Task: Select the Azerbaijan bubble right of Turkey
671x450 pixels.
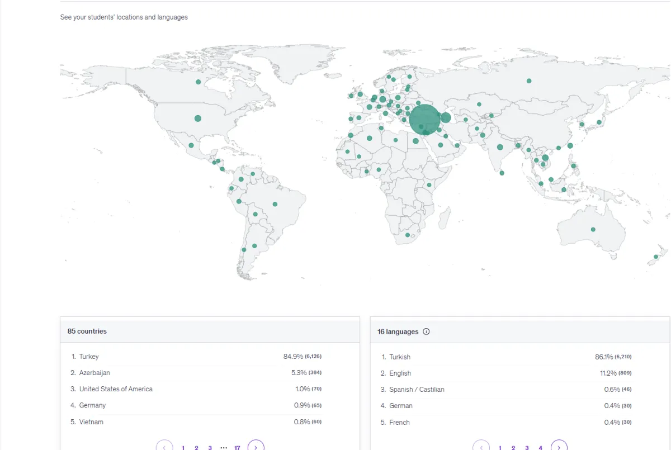Action: [446, 118]
